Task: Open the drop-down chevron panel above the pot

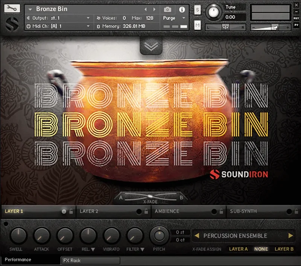Action: (151, 46)
